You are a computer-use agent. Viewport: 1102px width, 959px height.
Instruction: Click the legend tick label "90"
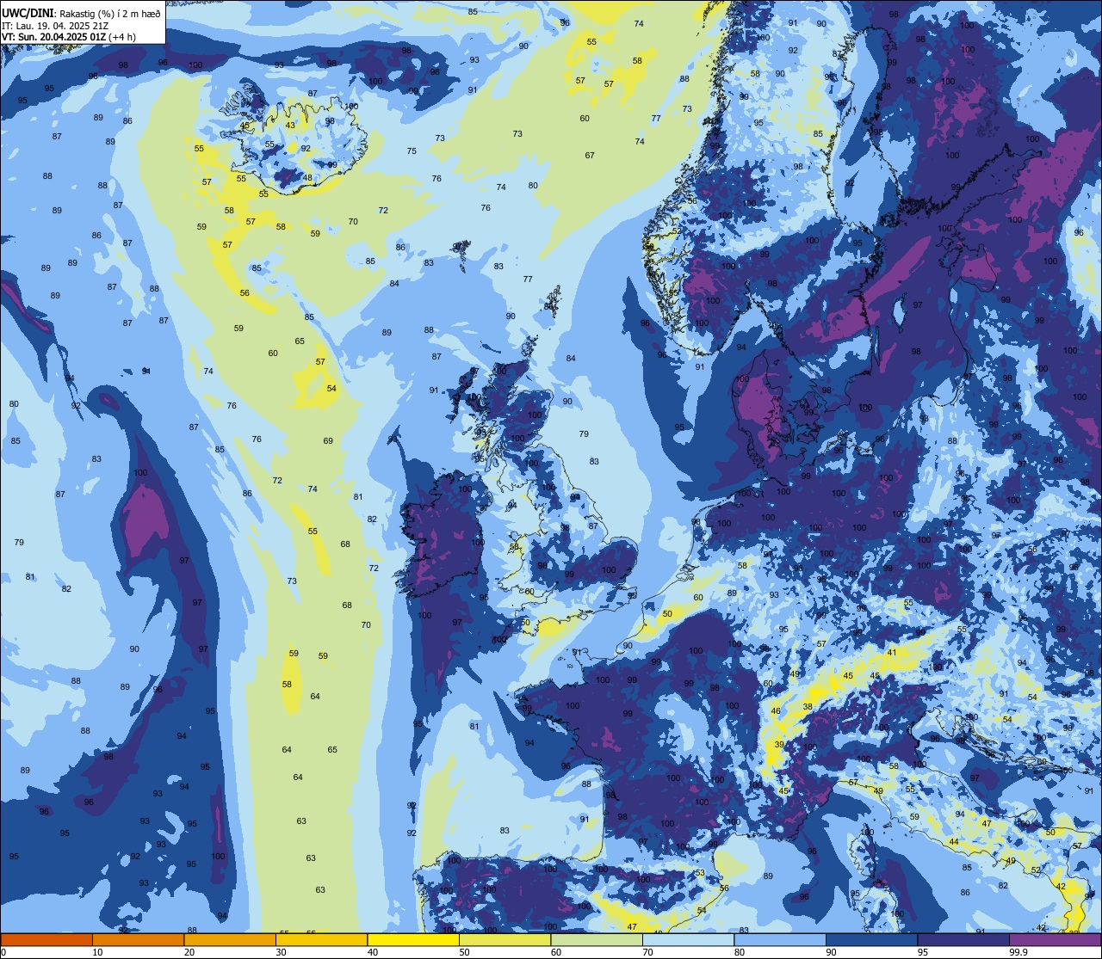pyautogui.click(x=831, y=952)
